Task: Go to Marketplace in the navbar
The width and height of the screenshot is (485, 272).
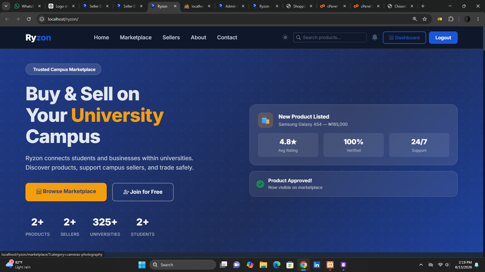Action: point(135,37)
